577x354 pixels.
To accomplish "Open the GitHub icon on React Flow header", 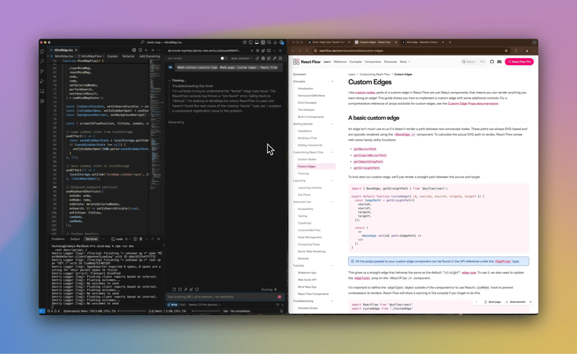I will pyautogui.click(x=492, y=62).
